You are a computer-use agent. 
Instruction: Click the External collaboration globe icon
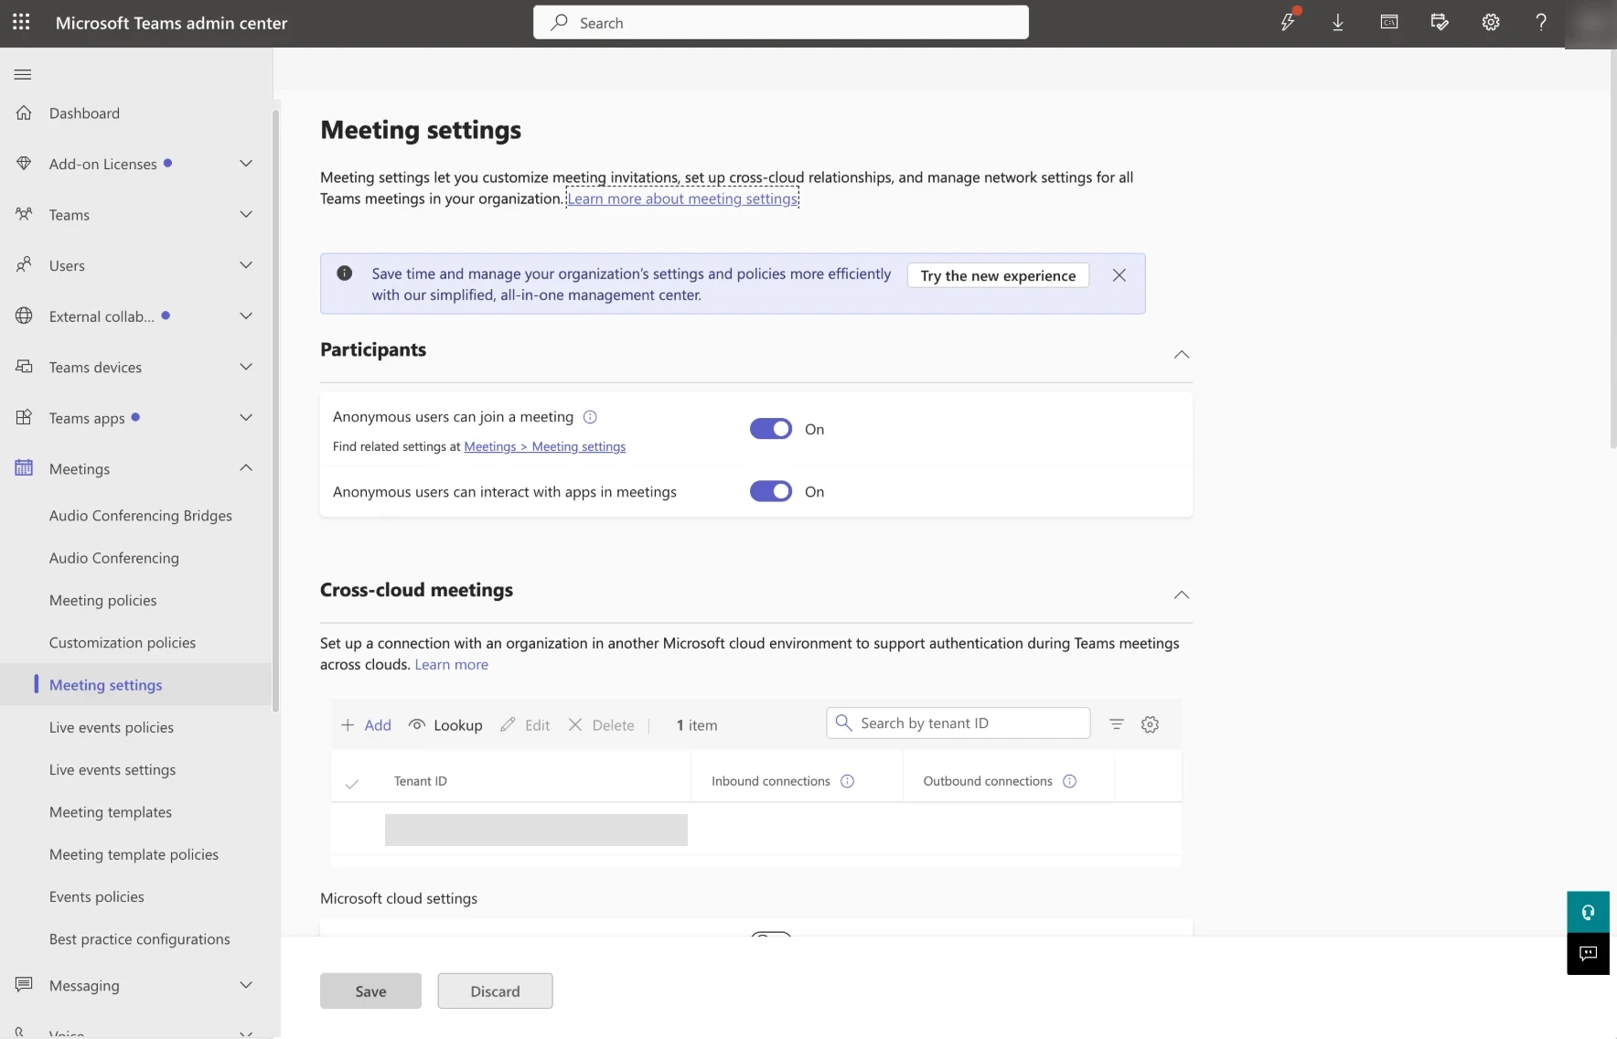tap(24, 316)
